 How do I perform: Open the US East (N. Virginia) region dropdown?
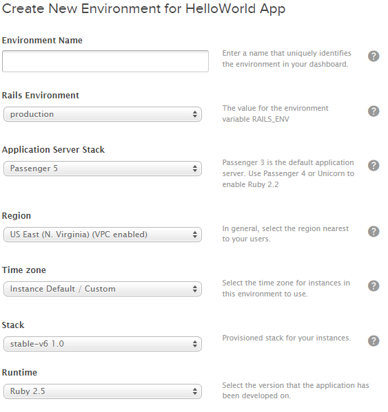tap(103, 235)
